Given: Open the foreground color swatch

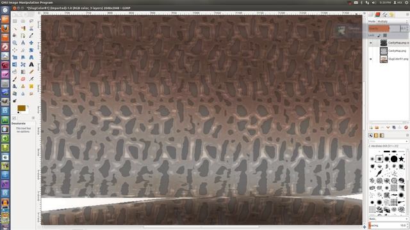Looking at the screenshot, I should tap(21, 108).
